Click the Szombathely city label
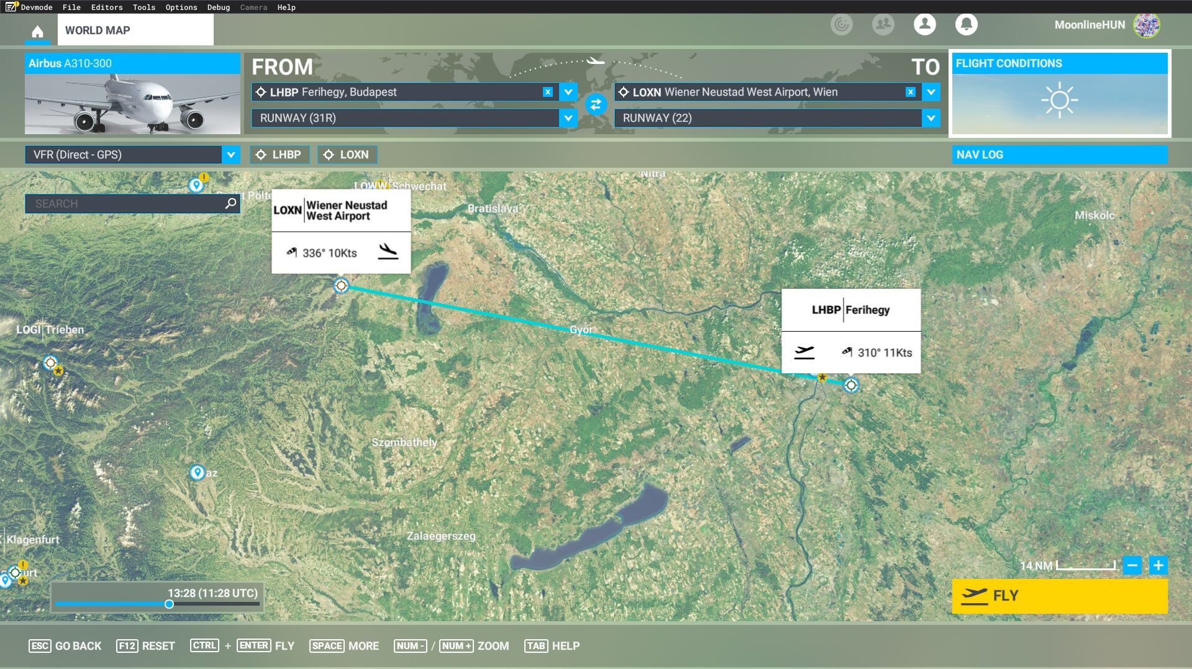The width and height of the screenshot is (1192, 669). pyautogui.click(x=404, y=442)
